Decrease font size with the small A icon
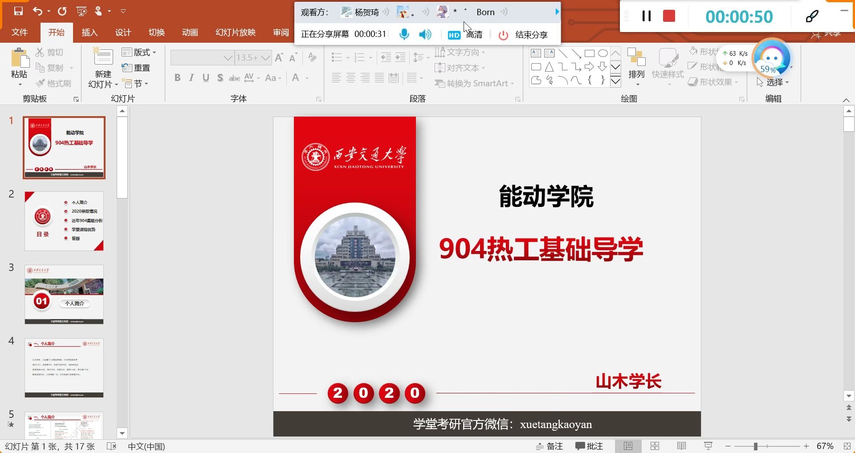The image size is (855, 453). coord(293,57)
